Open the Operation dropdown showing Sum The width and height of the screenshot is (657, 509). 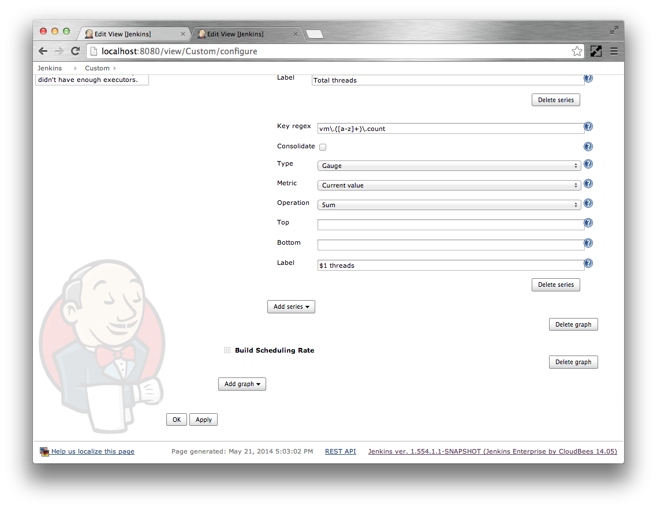coord(449,205)
